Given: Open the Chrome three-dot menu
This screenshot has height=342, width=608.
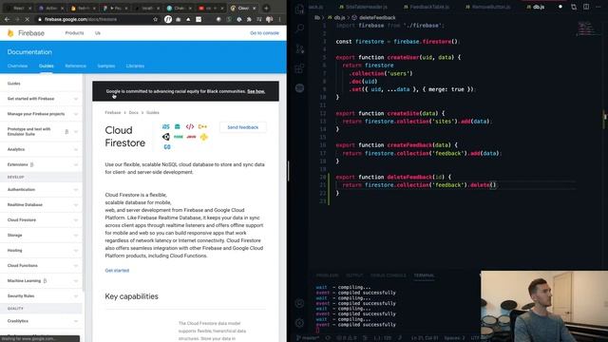Looking at the screenshot, I should coord(279,19).
